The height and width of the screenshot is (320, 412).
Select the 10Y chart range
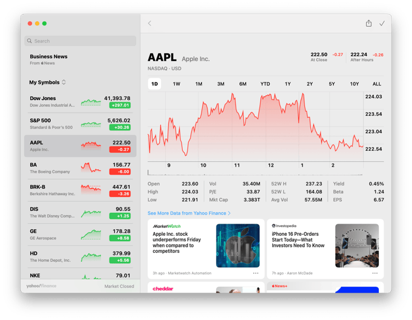354,84
